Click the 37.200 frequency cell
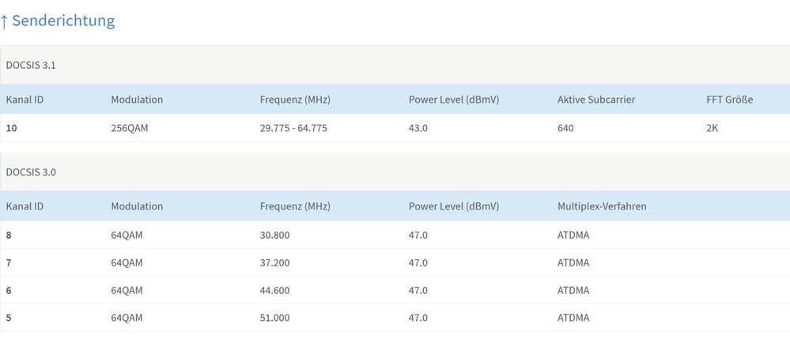Screen dimensions: 790x347 274,262
